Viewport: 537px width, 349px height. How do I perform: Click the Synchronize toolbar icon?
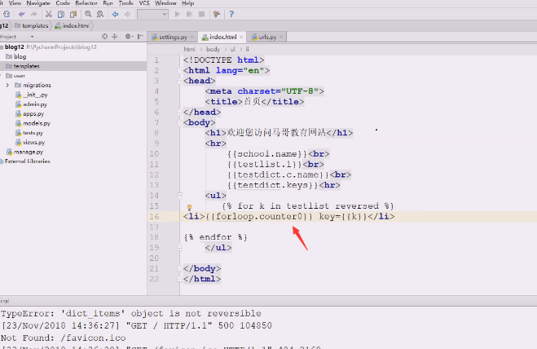point(7,14)
